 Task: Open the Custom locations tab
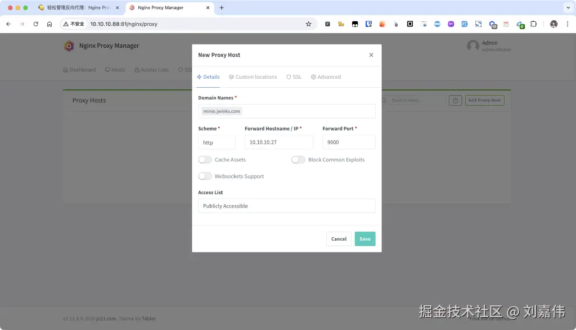tap(253, 76)
